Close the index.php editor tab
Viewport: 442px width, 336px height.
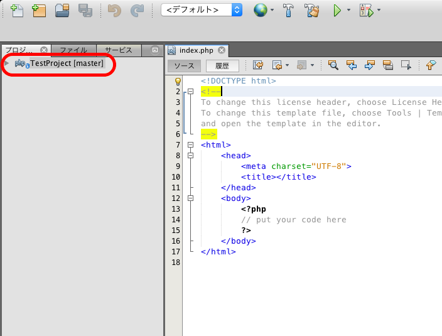tap(222, 50)
